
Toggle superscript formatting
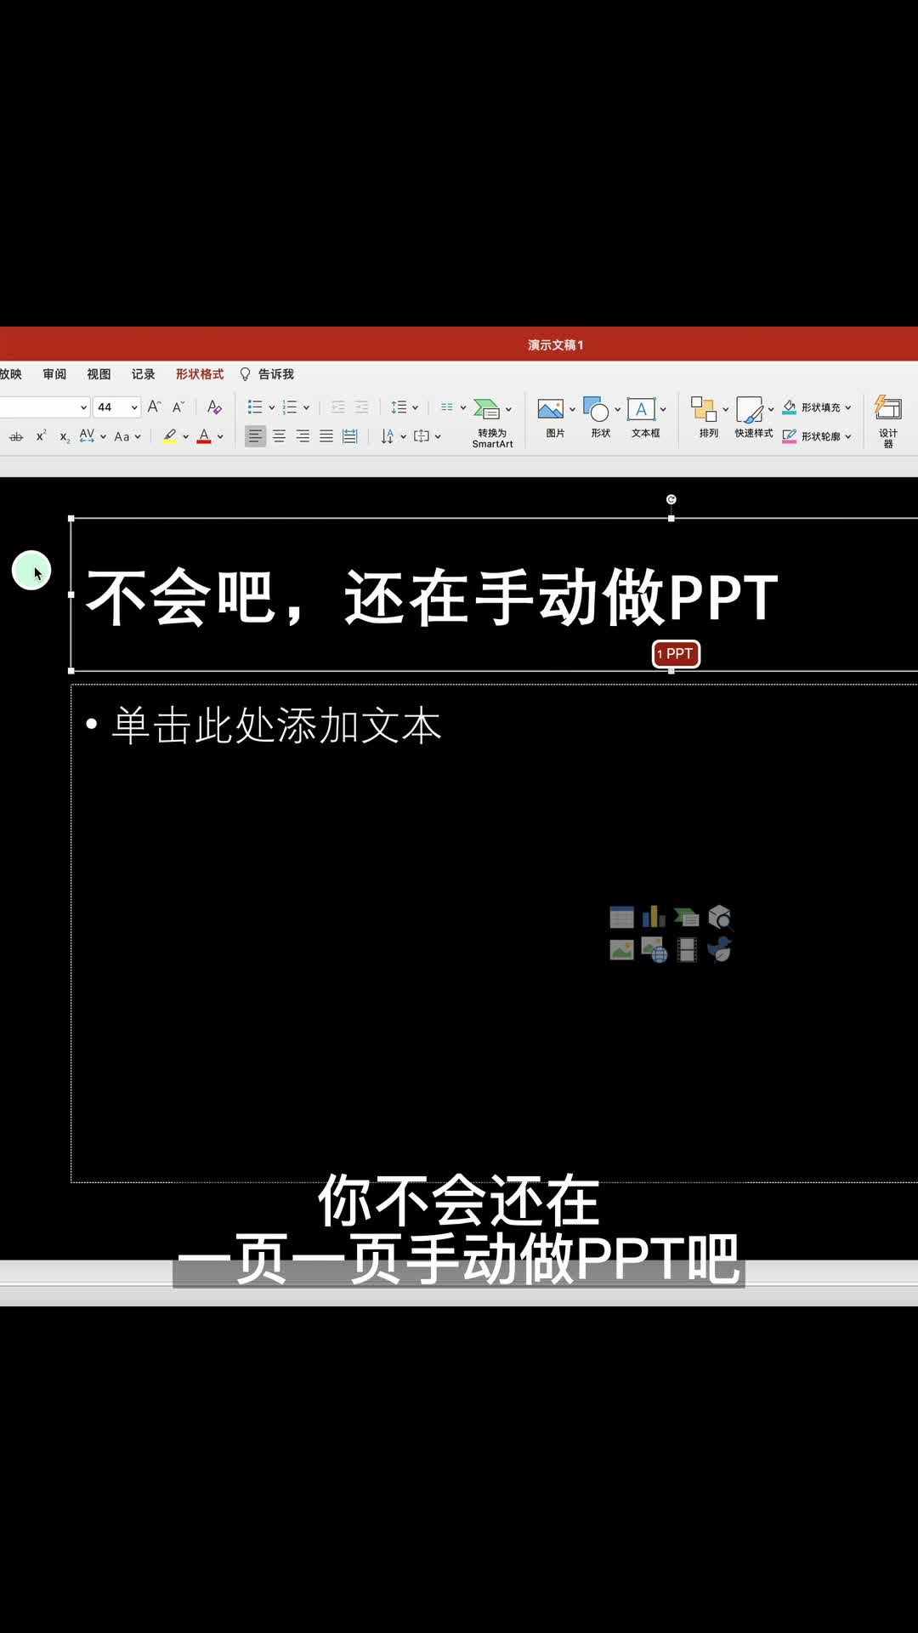[41, 436]
